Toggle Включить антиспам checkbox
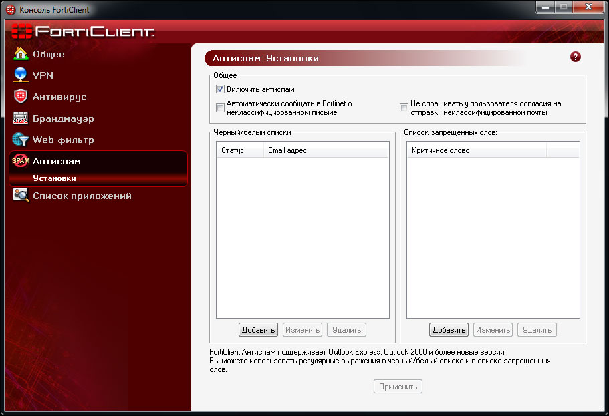 [x=220, y=89]
